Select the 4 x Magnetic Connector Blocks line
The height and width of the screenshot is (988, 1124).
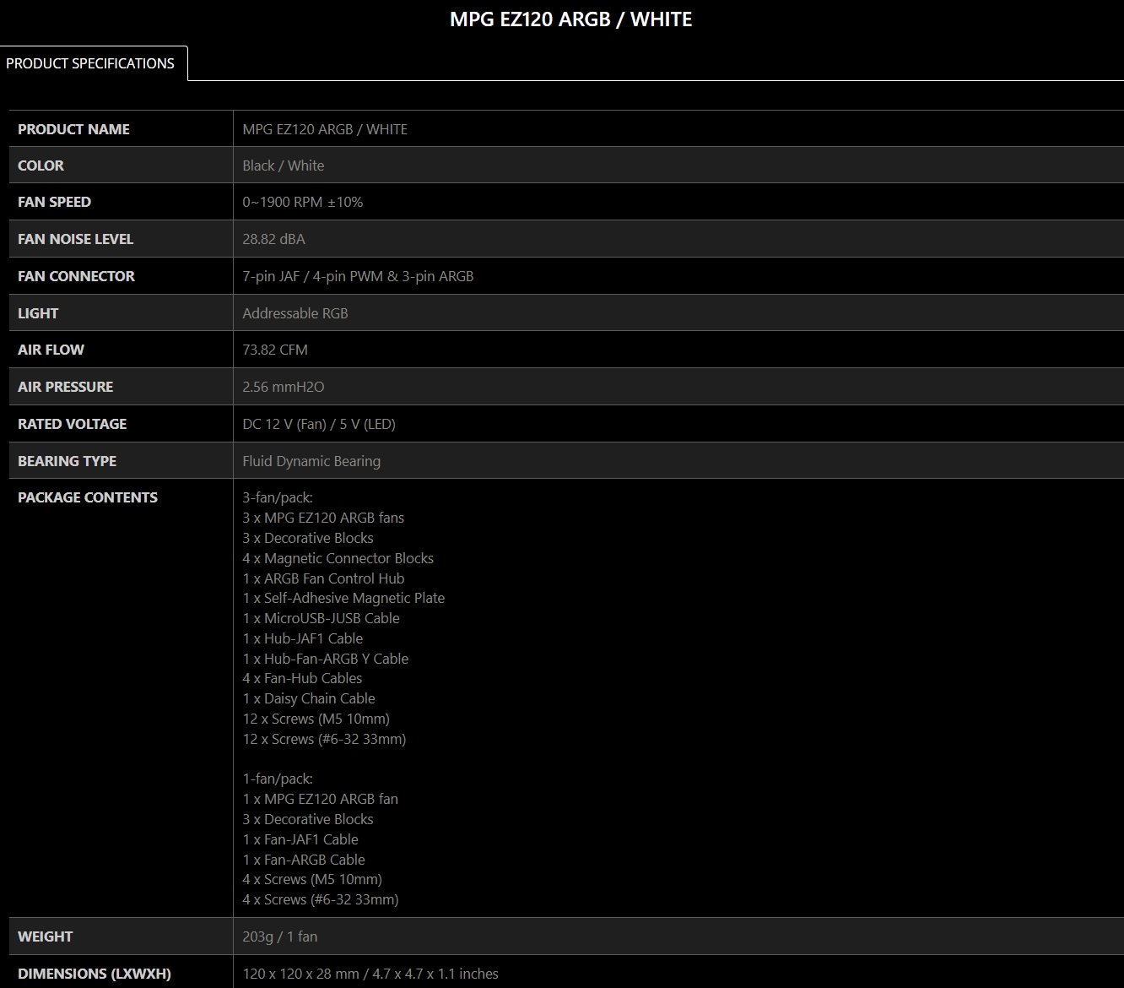[x=338, y=558]
